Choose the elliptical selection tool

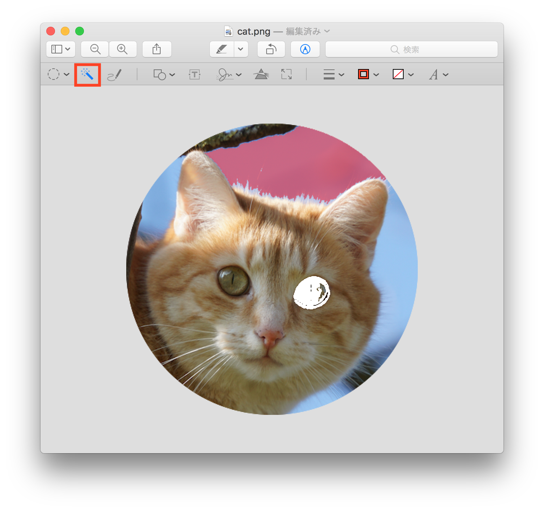pos(54,74)
